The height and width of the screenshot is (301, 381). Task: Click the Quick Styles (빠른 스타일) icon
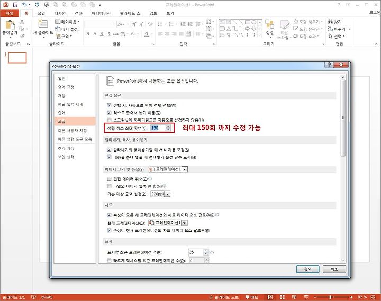[x=284, y=24]
